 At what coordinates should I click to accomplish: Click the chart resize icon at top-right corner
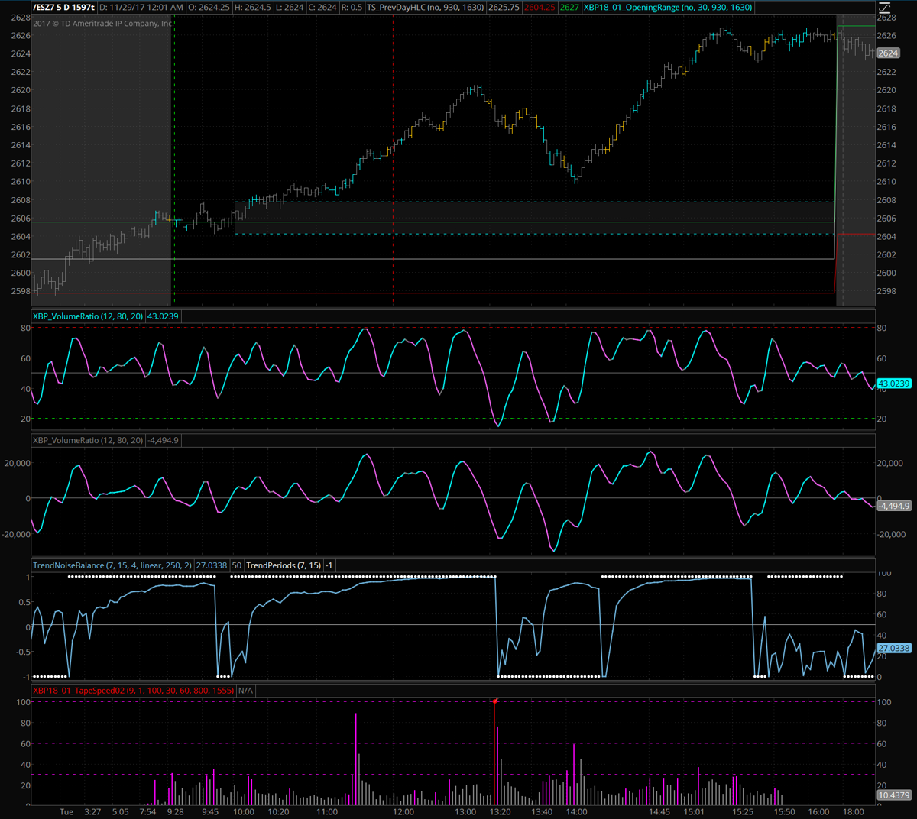coord(885,7)
